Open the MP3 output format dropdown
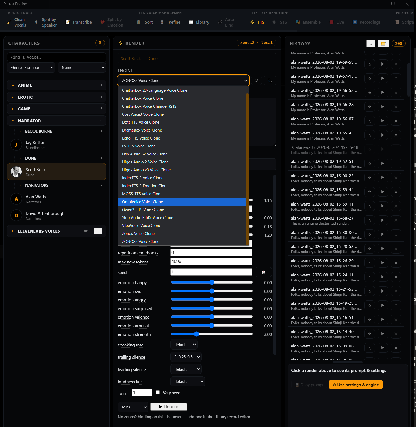Image resolution: width=416 pixels, height=427 pixels. (x=133, y=407)
